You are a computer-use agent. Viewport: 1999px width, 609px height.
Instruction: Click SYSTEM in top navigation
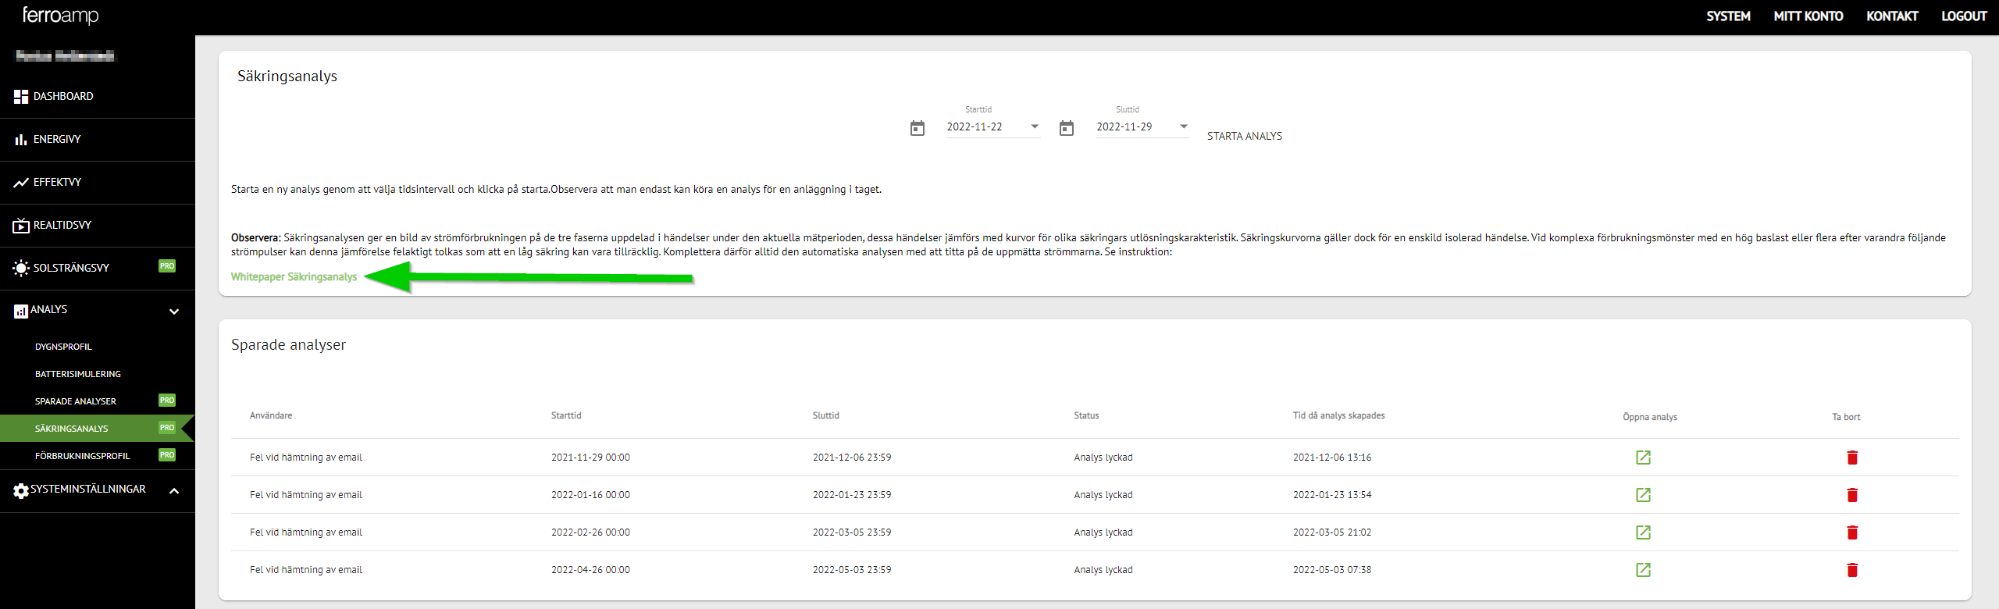click(x=1728, y=16)
